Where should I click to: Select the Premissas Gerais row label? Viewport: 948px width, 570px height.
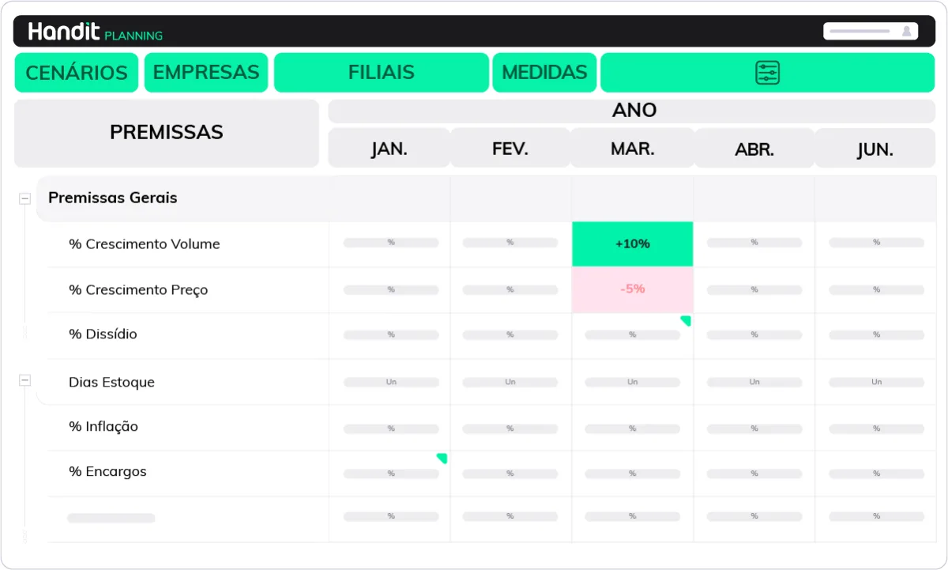pyautogui.click(x=113, y=198)
